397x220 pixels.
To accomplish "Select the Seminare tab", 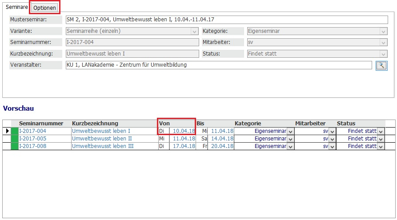I will click(x=16, y=8).
